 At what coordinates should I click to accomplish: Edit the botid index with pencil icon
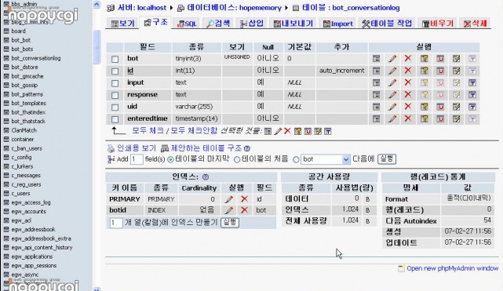tap(228, 210)
